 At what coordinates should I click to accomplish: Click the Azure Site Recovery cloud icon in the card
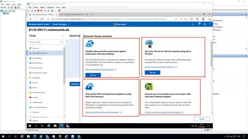tap(90, 86)
